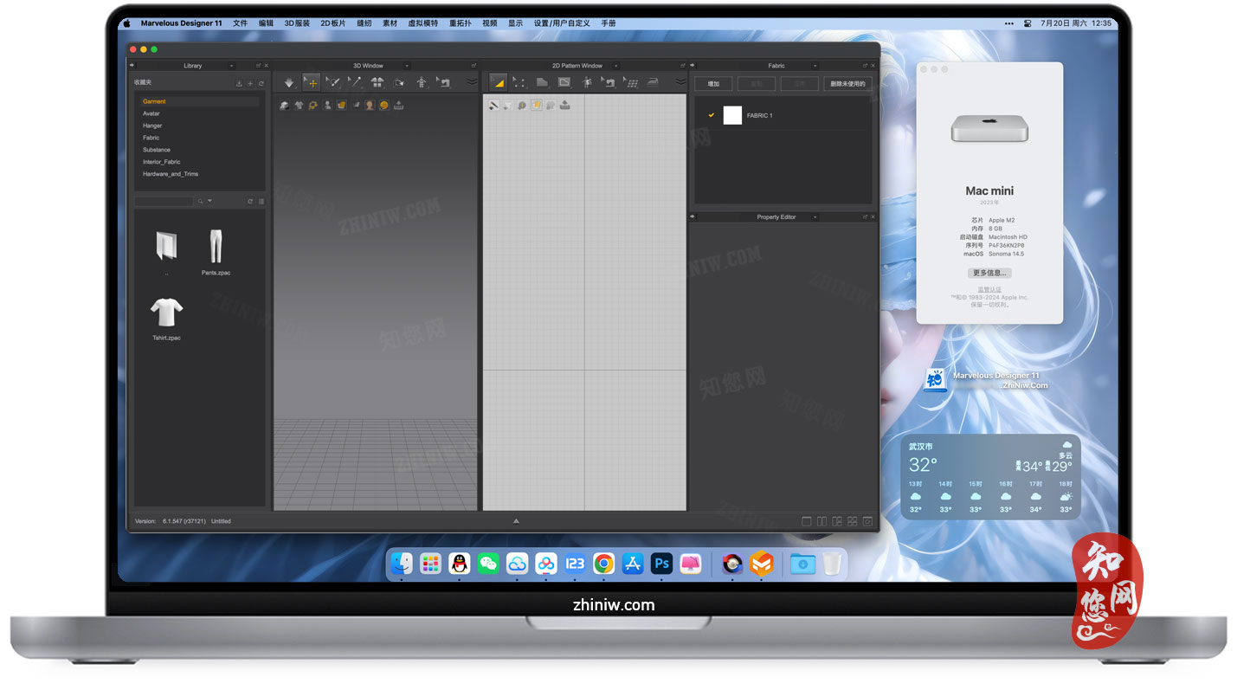Expand the 3D toolbar double chevron
The height and width of the screenshot is (690, 1237).
(472, 82)
